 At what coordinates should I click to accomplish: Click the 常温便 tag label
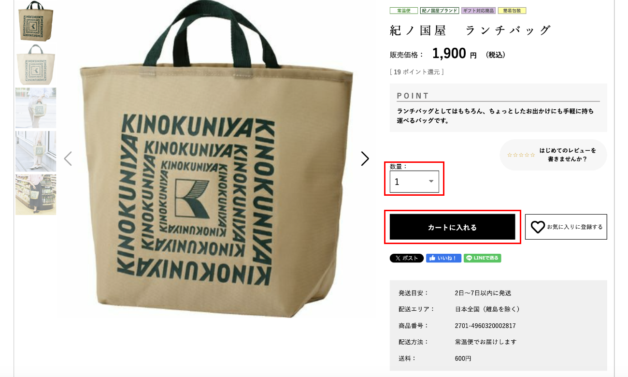pyautogui.click(x=404, y=11)
